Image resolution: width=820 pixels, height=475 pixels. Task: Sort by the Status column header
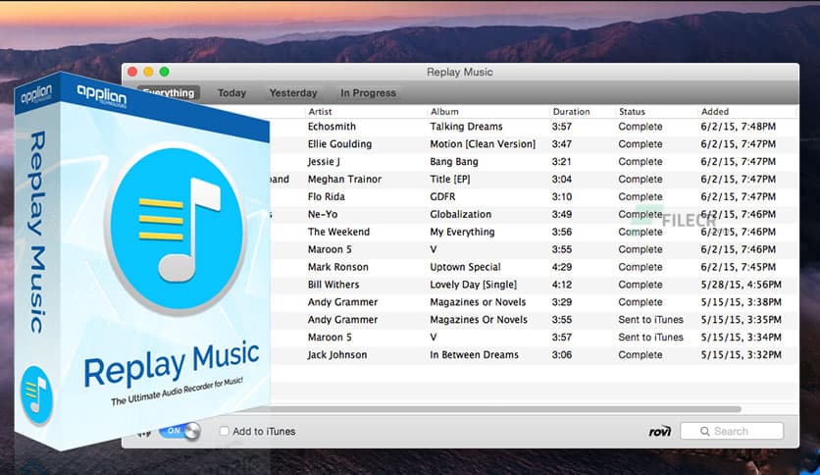(632, 112)
